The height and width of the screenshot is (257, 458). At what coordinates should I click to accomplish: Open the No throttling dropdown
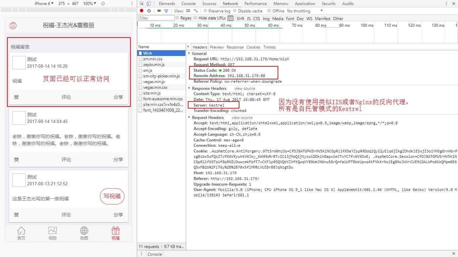[x=304, y=11]
